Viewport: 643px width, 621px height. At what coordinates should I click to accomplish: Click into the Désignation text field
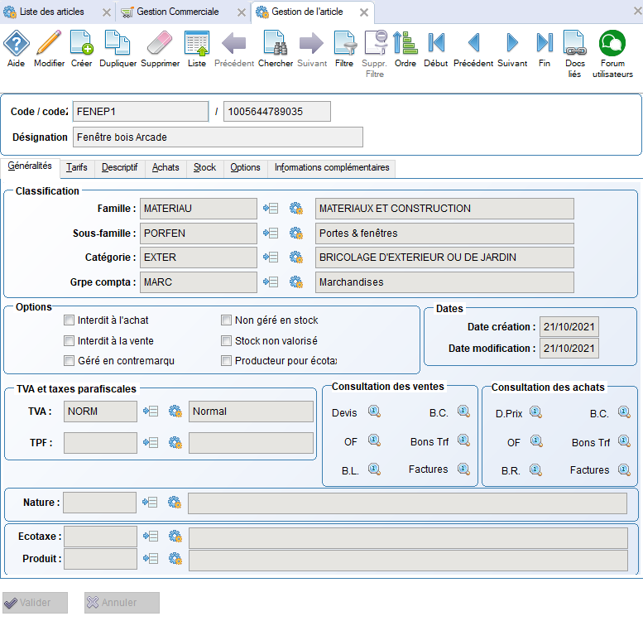point(218,137)
